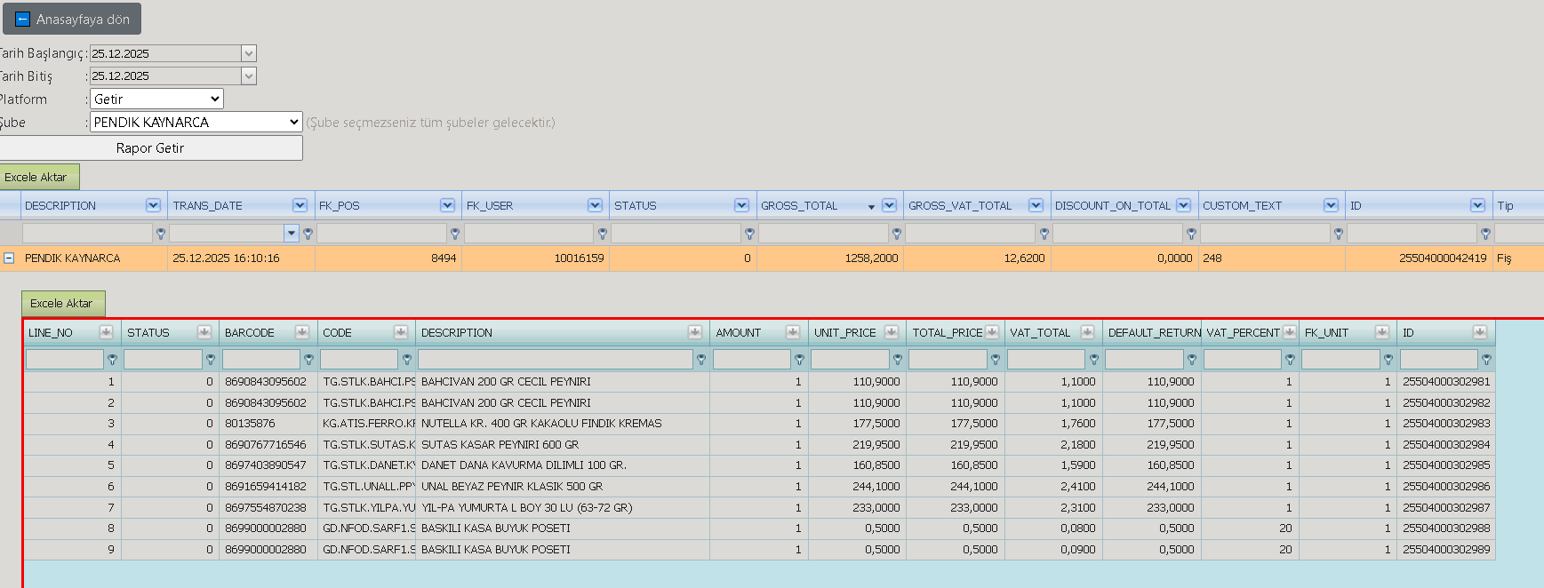Click the Rapor Getir button
Viewport: 1544px width, 588px height.
tap(150, 148)
